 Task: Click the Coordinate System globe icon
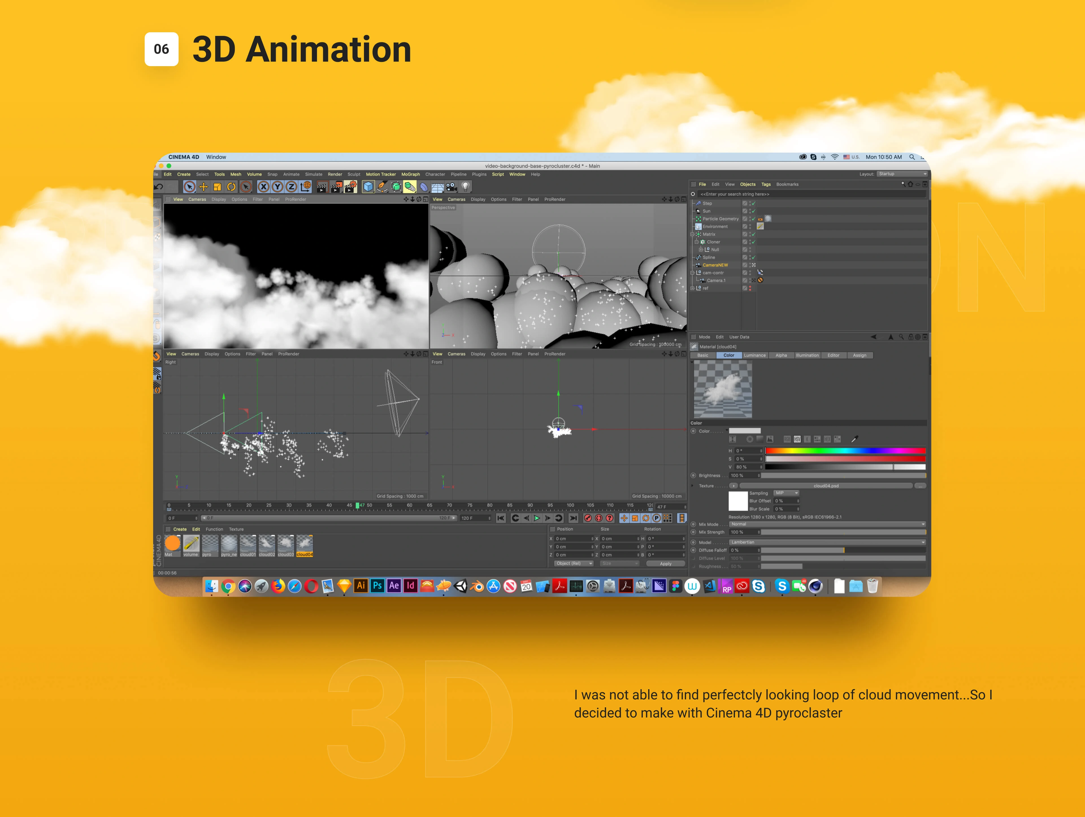pos(305,187)
